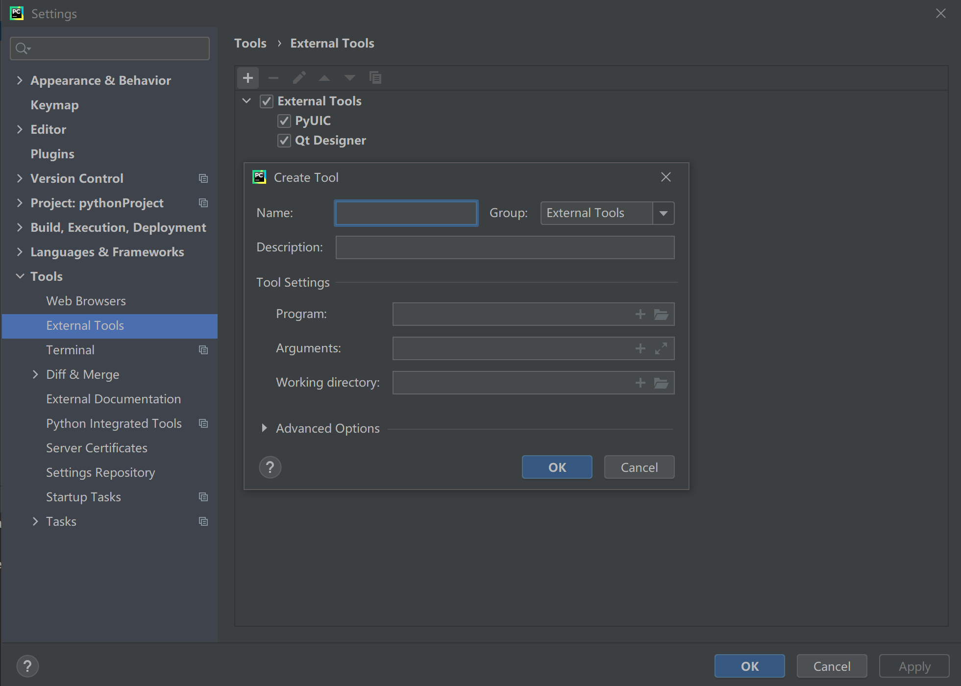Image resolution: width=961 pixels, height=686 pixels.
Task: Click OK in the Settings window
Action: [750, 666]
